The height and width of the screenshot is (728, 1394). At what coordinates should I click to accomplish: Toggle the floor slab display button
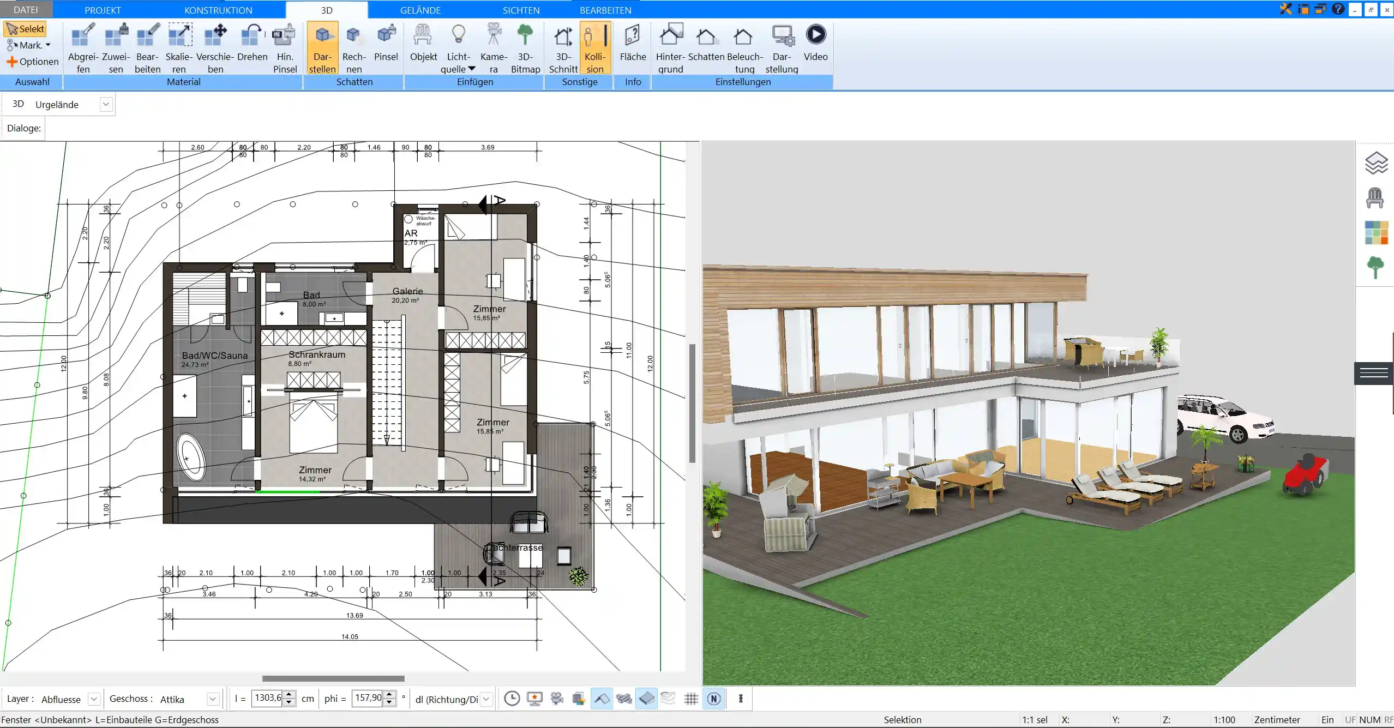tap(646, 699)
